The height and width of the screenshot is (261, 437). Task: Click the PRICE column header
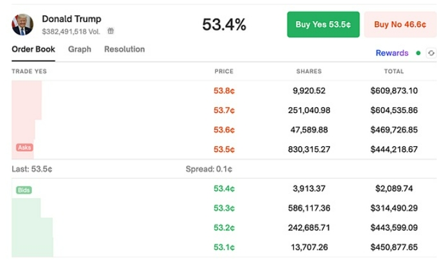[224, 71]
